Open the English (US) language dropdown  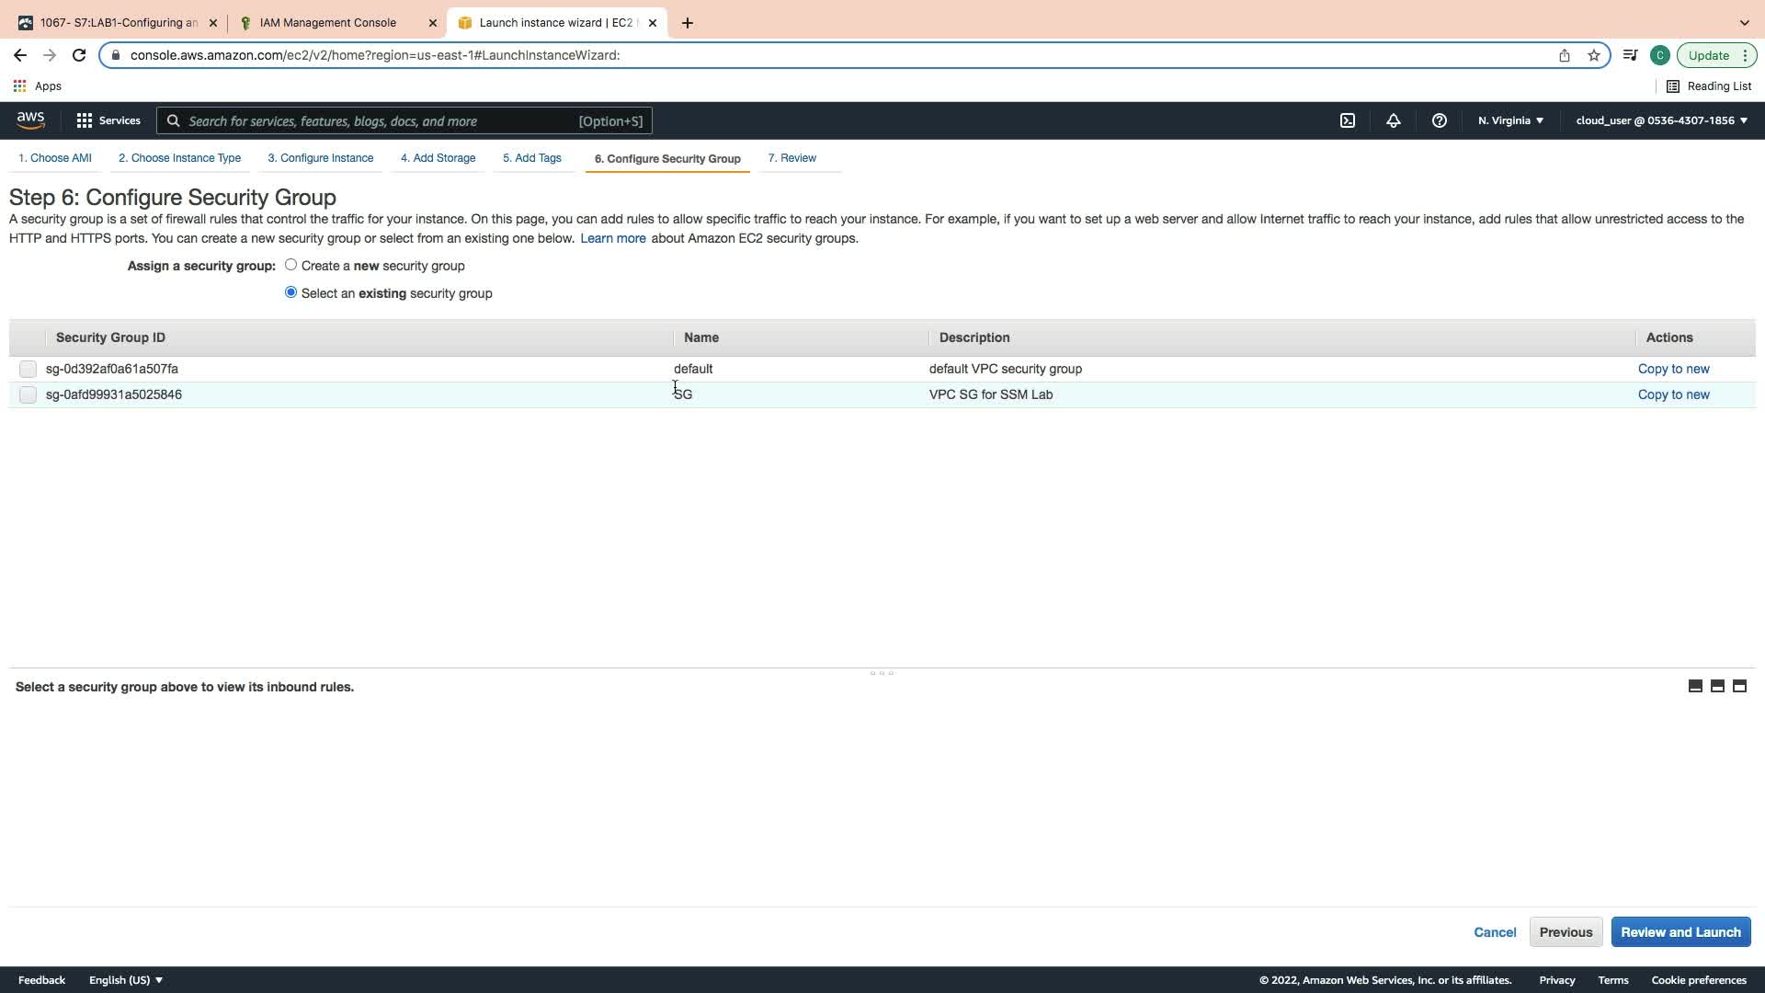pyautogui.click(x=126, y=980)
